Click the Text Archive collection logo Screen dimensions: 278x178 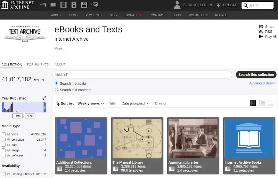pos(25,34)
